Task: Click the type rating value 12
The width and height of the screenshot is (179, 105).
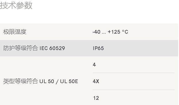Action: coord(96,98)
